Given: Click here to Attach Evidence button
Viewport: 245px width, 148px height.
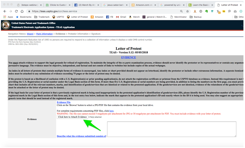Looking at the screenshot, I should point(72,117).
